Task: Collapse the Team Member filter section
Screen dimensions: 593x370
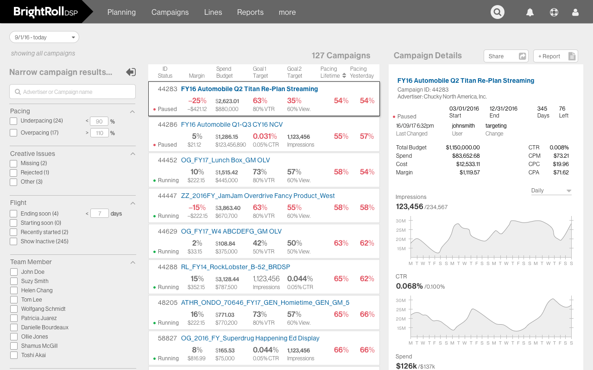Action: point(132,262)
